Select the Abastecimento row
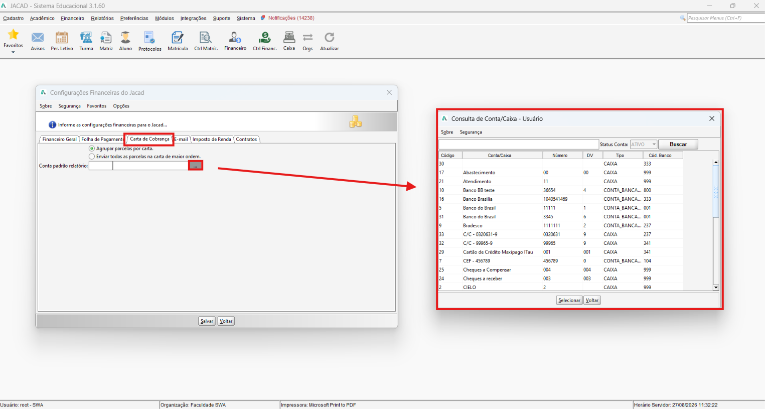 coord(560,173)
